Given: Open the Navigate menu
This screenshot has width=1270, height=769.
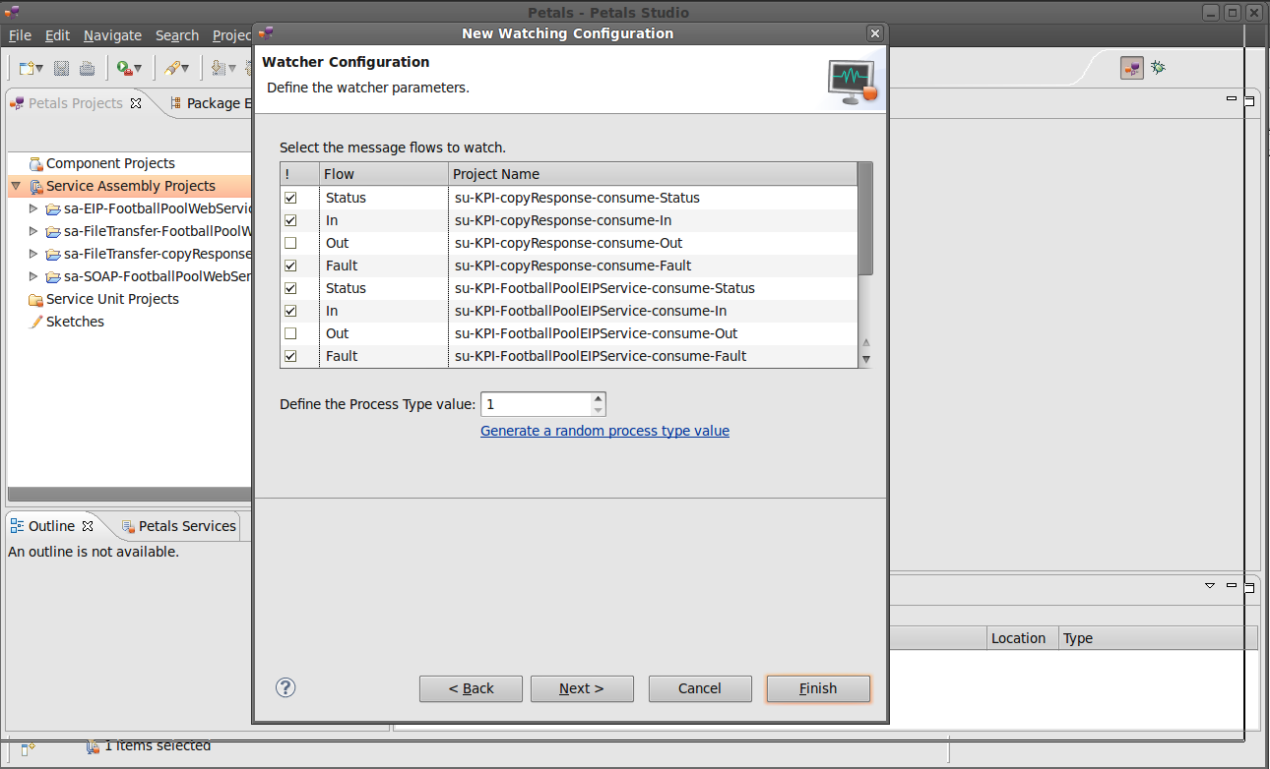Looking at the screenshot, I should [x=112, y=35].
